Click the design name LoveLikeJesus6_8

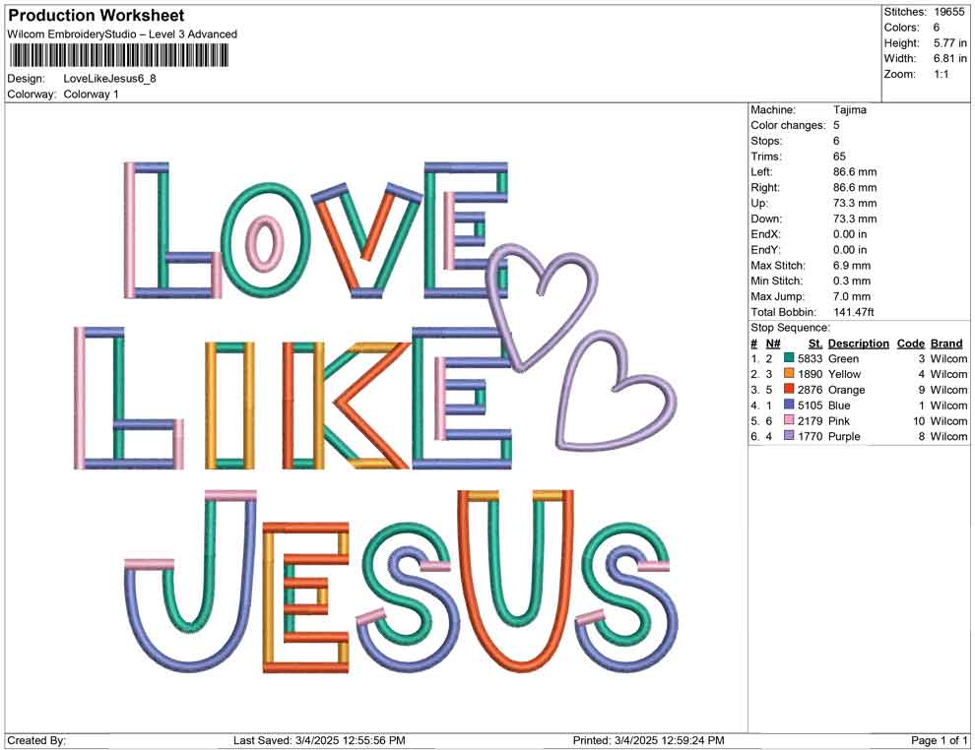click(x=111, y=81)
